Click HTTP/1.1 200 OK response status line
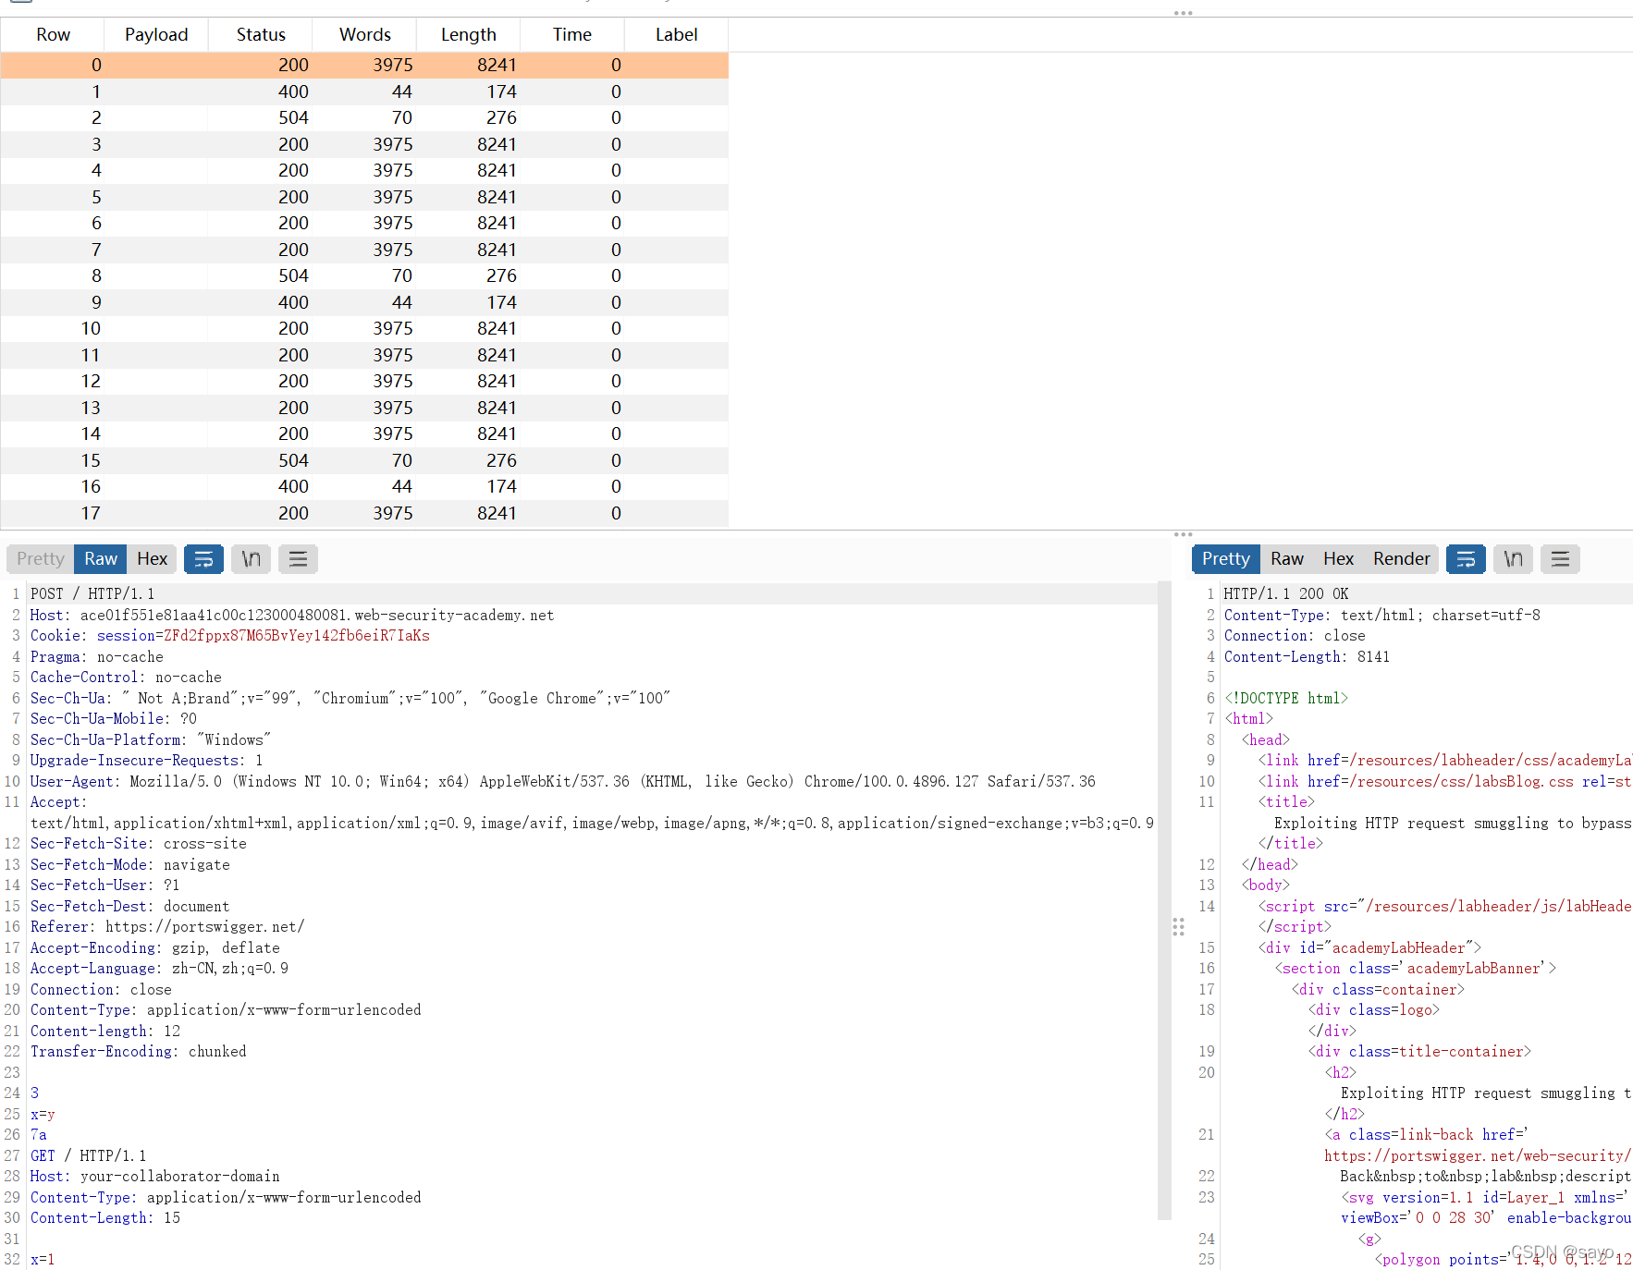 tap(1286, 593)
